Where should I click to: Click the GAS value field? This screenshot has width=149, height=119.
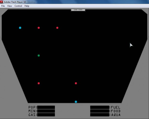46,115
